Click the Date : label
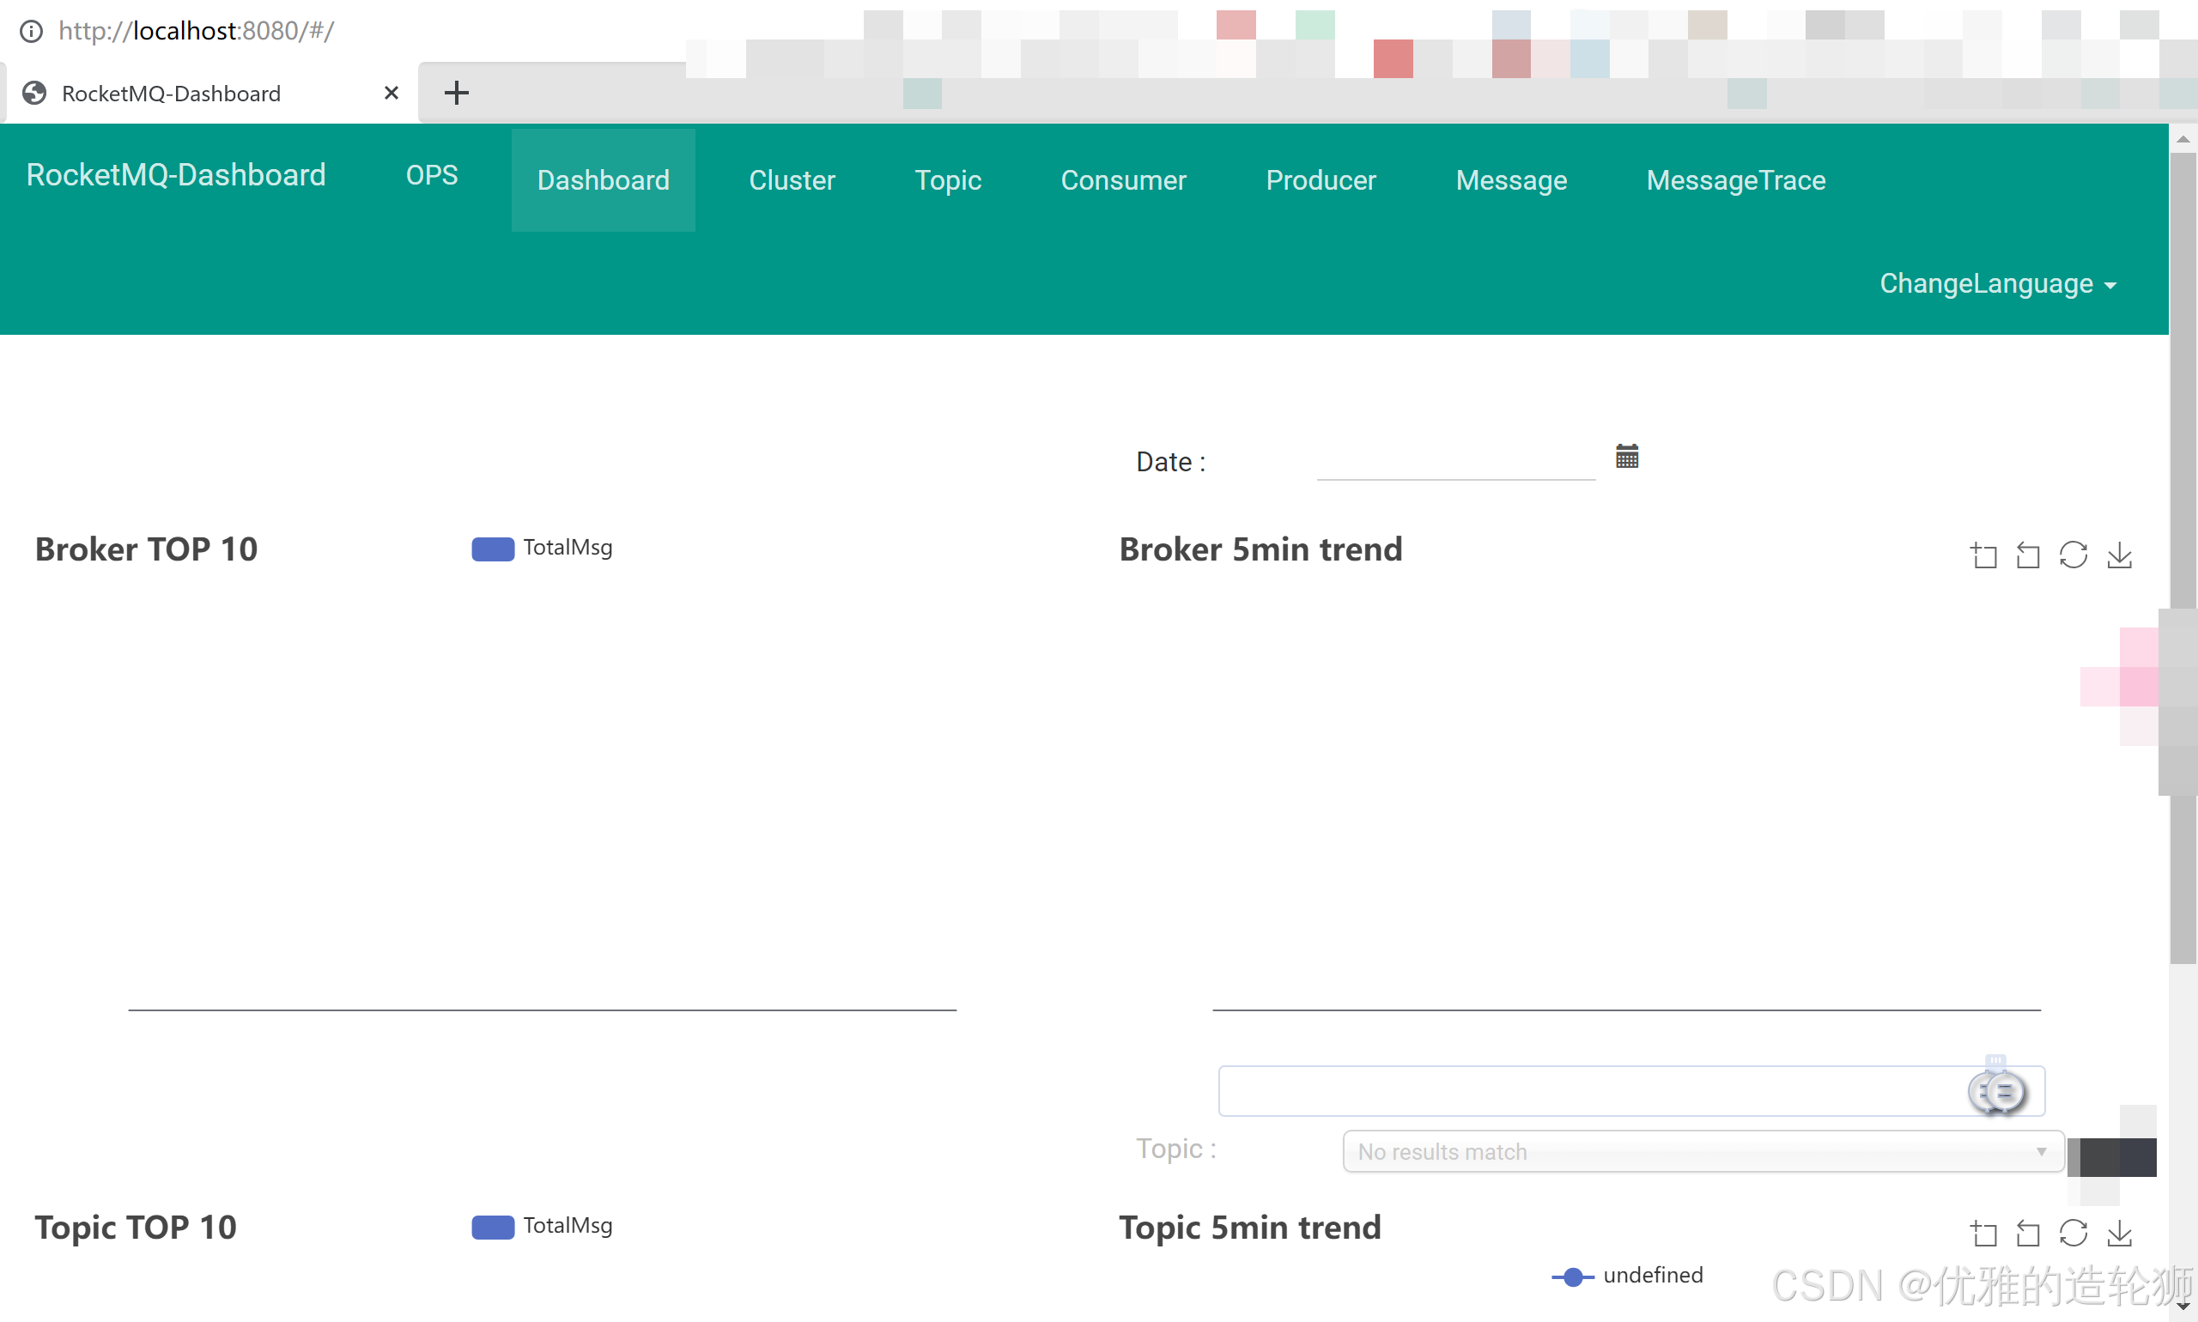Viewport: 2198px width, 1322px height. [1171, 462]
